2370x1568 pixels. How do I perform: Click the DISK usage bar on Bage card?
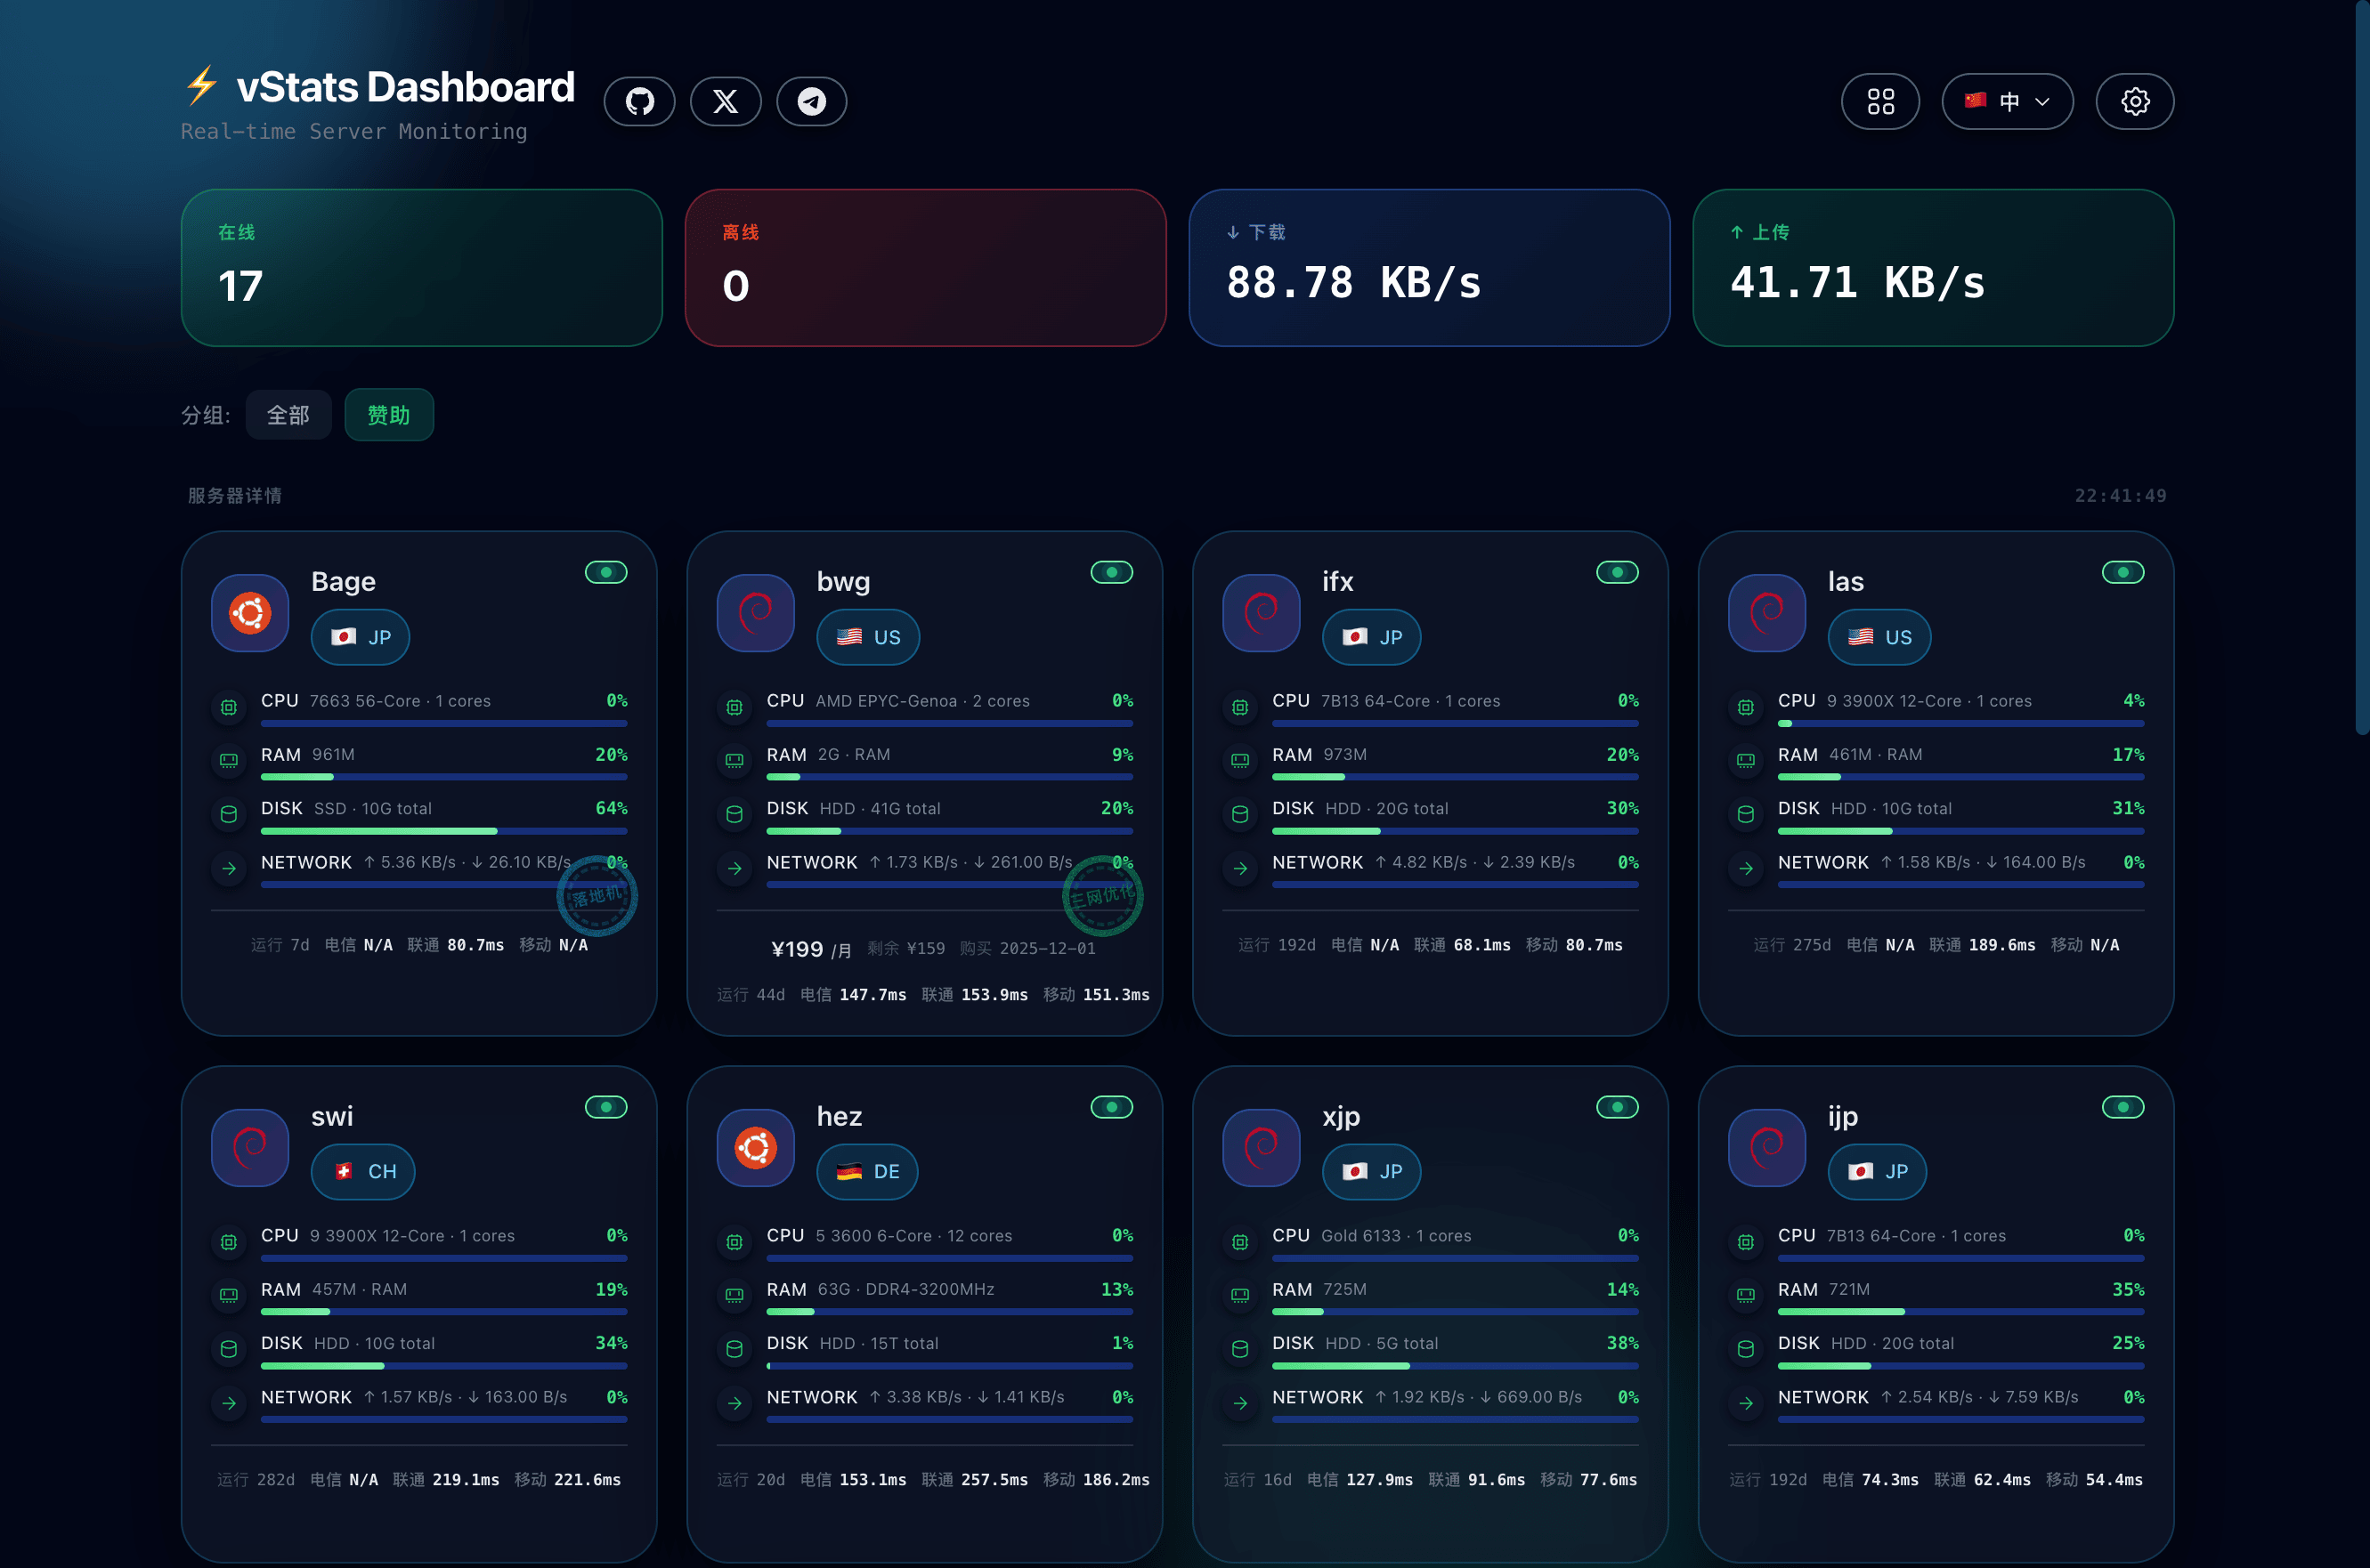pos(443,831)
